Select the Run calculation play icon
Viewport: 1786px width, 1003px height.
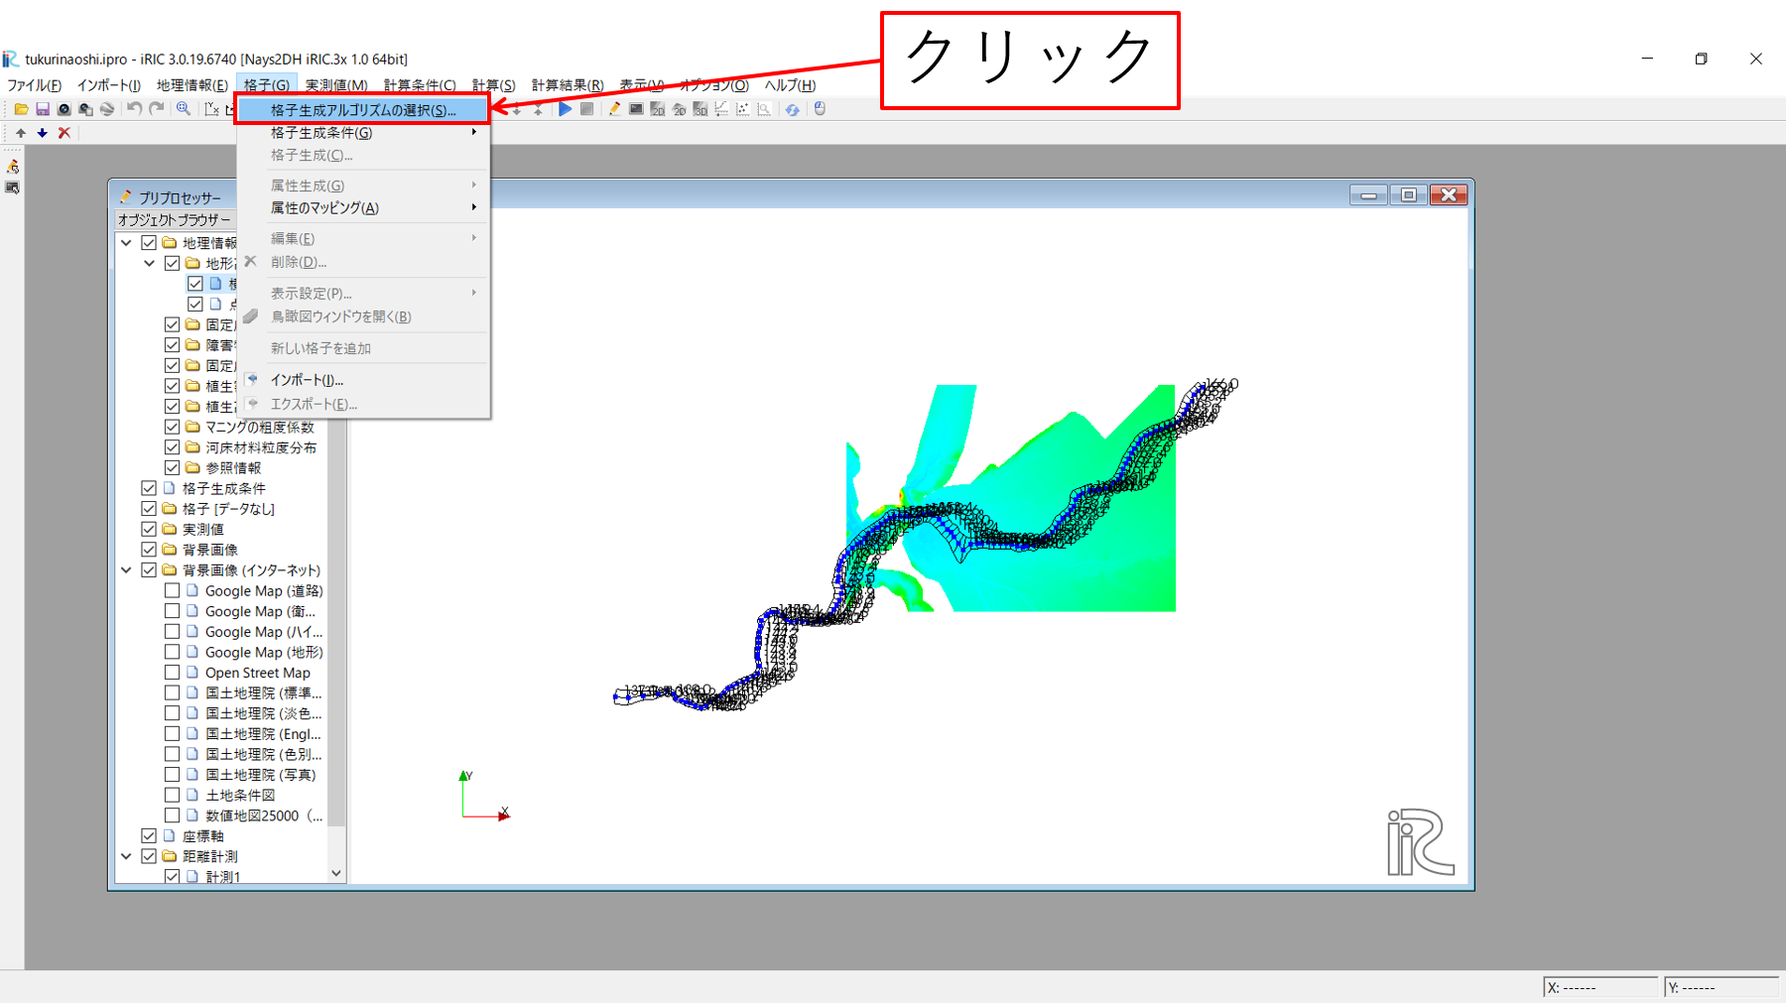coord(564,109)
